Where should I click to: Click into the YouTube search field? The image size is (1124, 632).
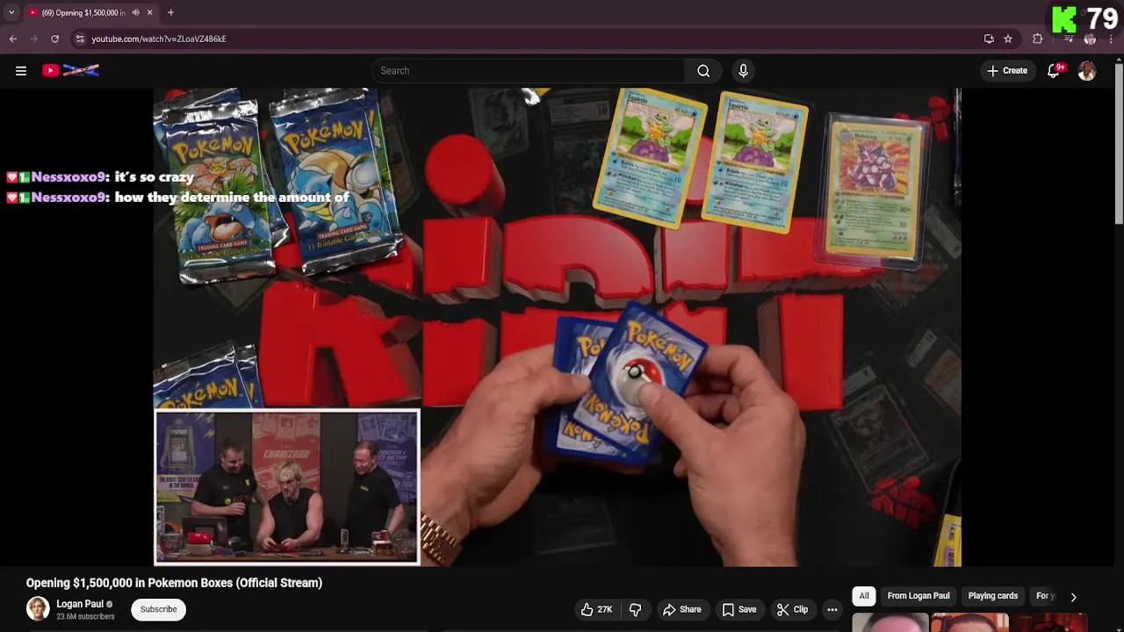point(527,71)
